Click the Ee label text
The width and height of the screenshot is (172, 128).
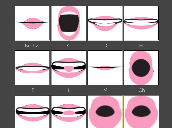pos(142,46)
